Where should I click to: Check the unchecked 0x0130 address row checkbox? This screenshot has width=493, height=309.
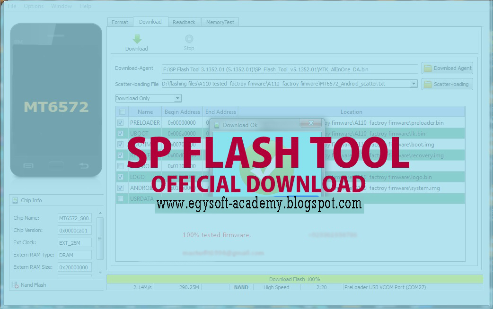pos(121,166)
